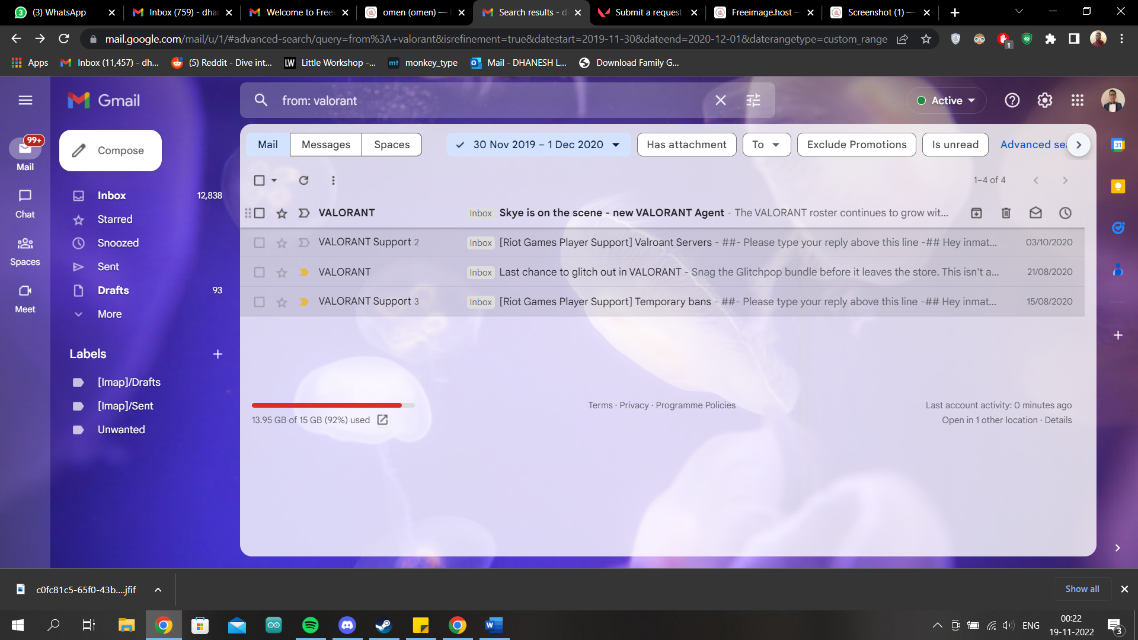The height and width of the screenshot is (640, 1138).
Task: Open the To filter dropdown
Action: (x=766, y=145)
